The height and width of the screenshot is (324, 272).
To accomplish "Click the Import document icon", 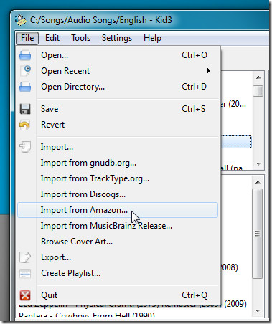I will 25,147.
